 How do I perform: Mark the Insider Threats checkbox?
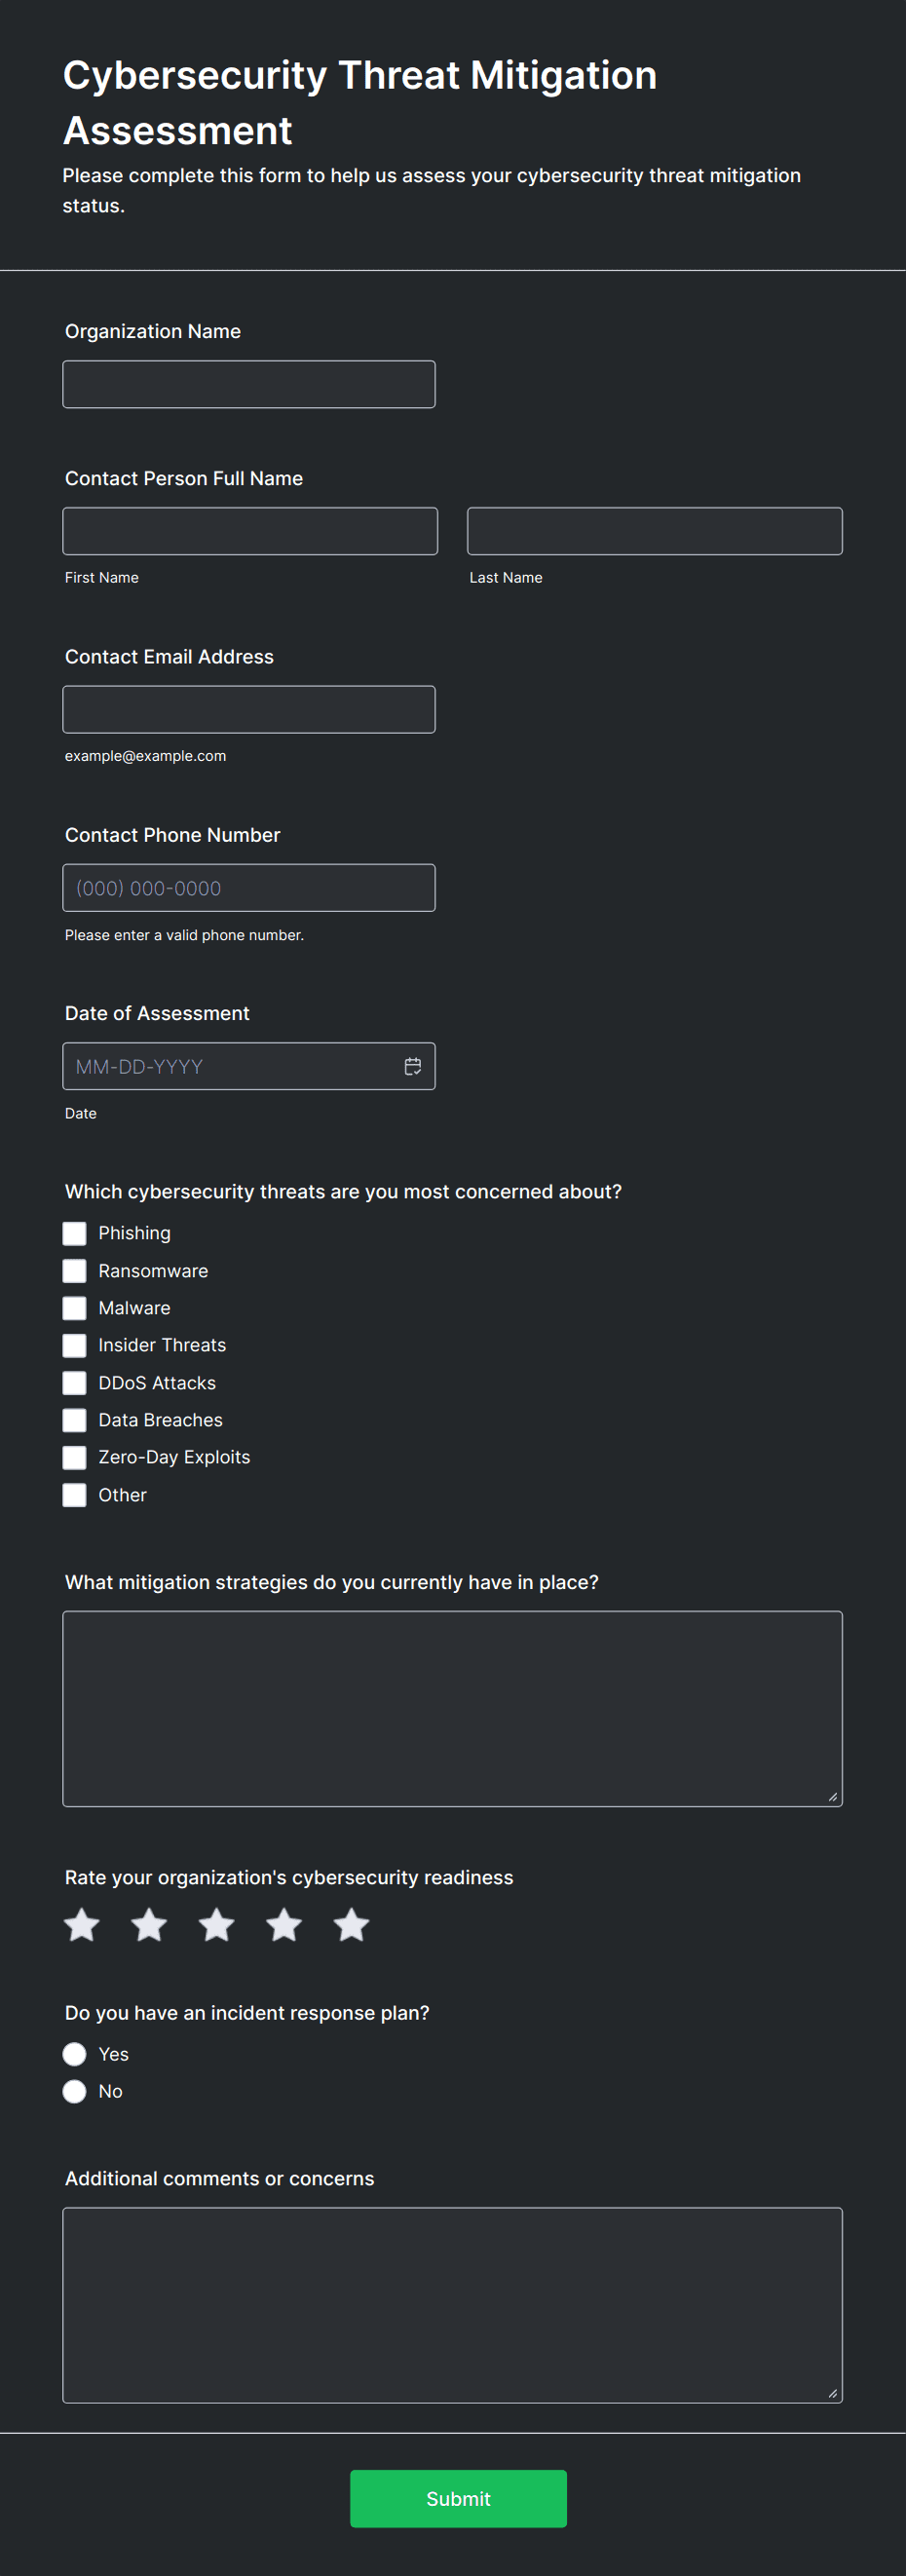pos(74,1345)
